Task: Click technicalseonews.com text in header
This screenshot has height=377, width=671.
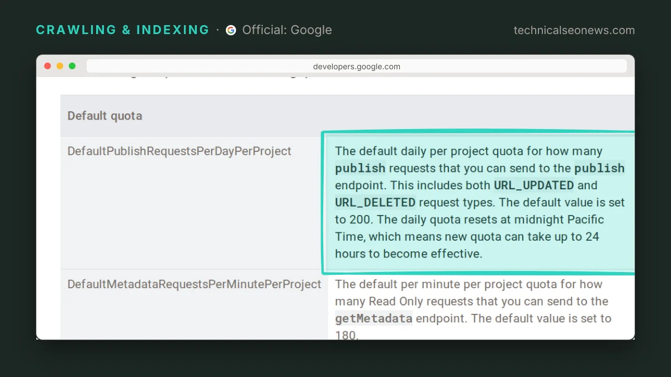Action: point(574,30)
